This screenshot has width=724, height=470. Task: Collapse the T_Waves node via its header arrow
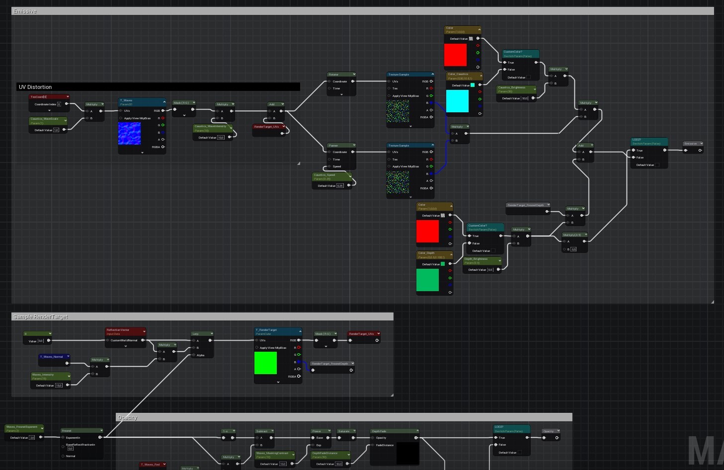164,101
